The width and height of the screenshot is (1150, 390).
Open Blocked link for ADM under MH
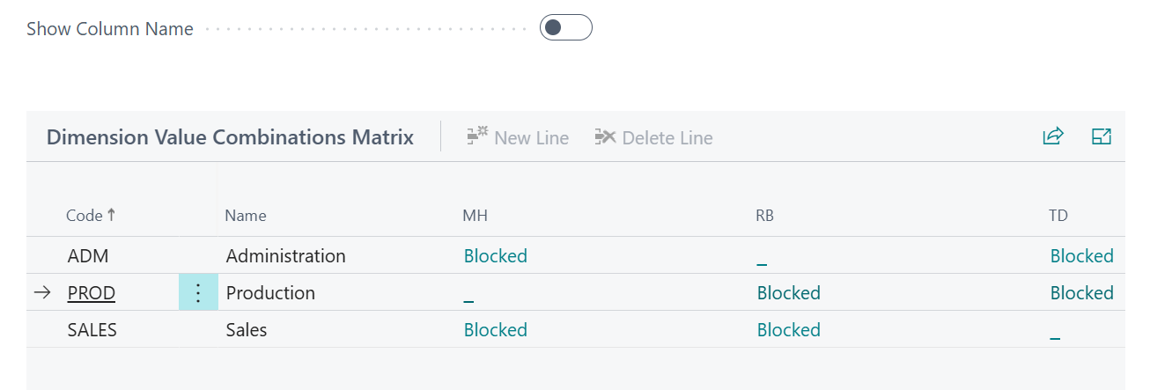(x=496, y=256)
